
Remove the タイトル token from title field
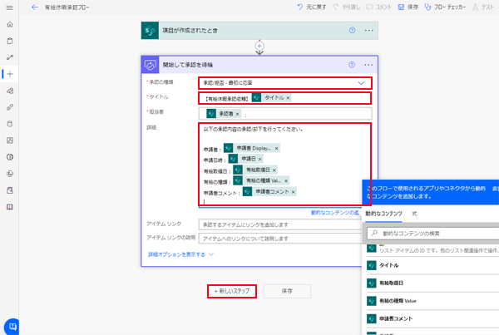(x=288, y=98)
